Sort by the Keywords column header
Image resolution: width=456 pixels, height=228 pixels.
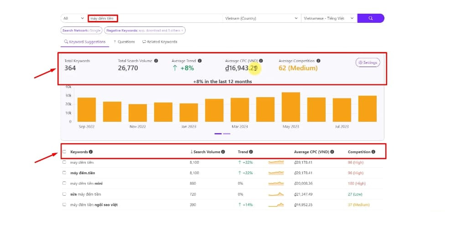point(79,152)
